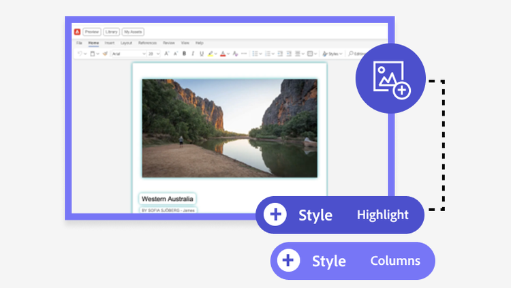Toggle Italic formatting in the ribbon
Screen dimensions: 511x288
[193, 53]
